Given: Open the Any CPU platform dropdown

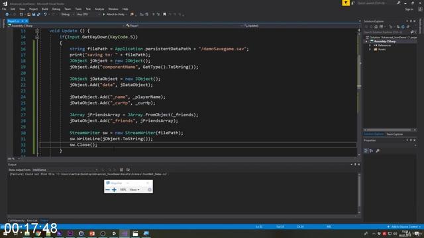Looking at the screenshot, I should click(88, 15).
